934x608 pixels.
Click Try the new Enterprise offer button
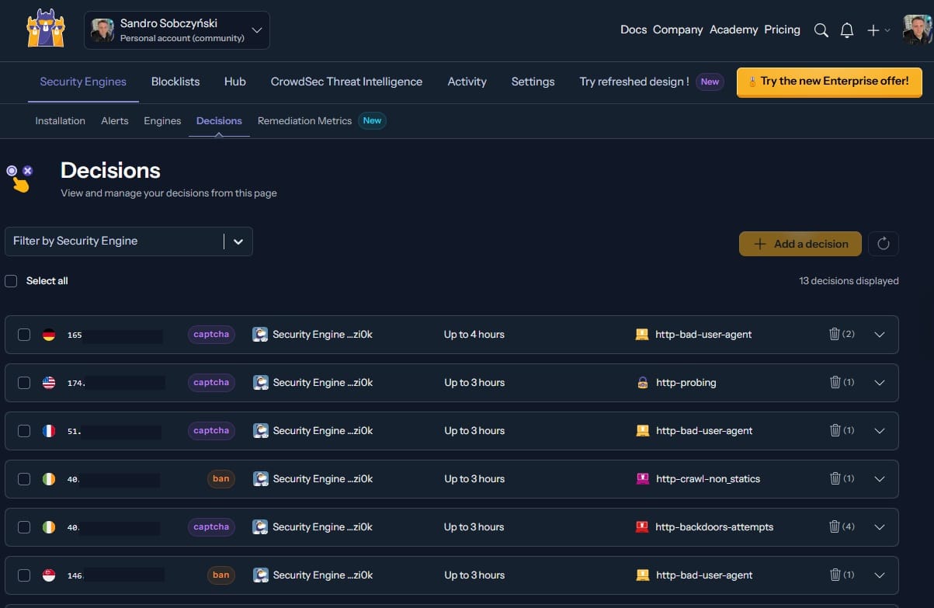[829, 82]
